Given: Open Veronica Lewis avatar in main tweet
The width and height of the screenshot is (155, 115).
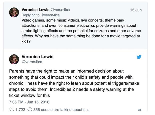Looking at the screenshot, I should click(14, 59).
